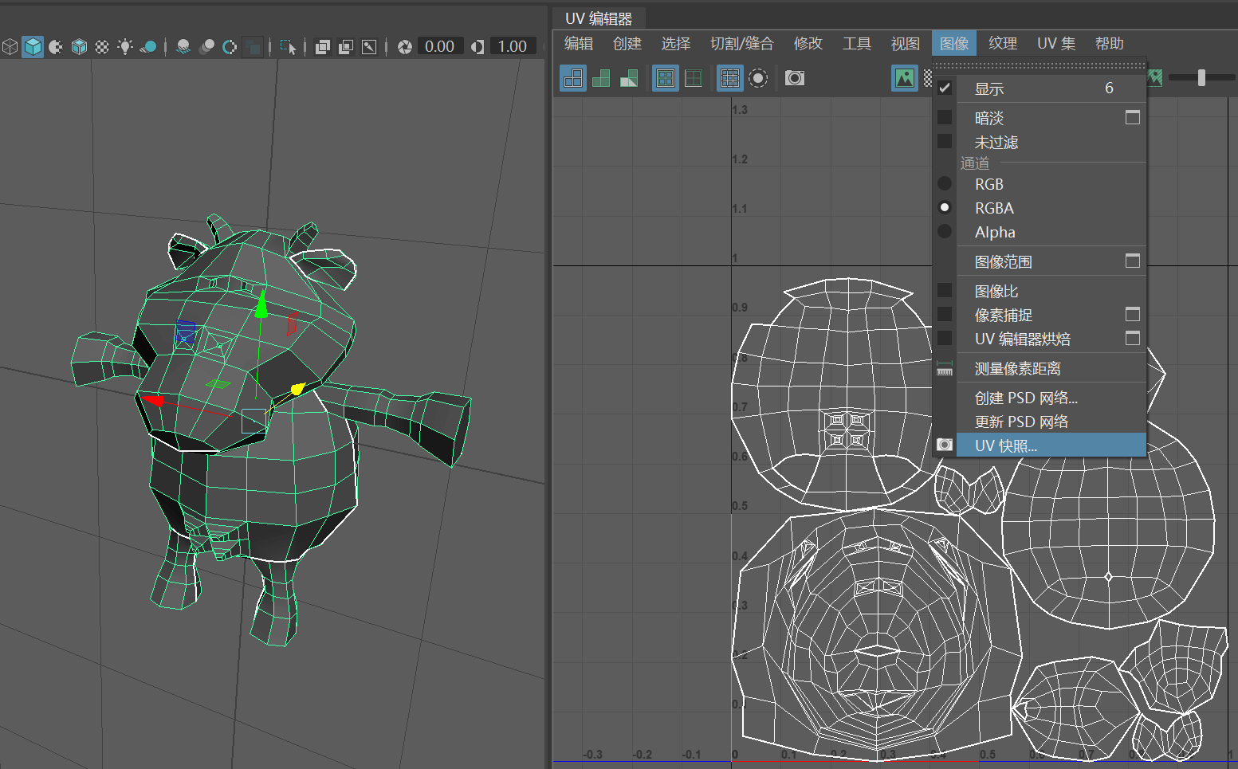Toggle shaded UV display icon
The width and height of the screenshot is (1238, 769).
pyautogui.click(x=601, y=78)
